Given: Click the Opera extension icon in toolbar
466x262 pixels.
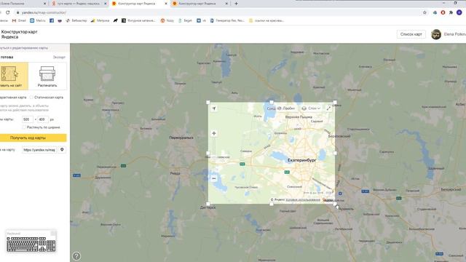Looking at the screenshot, I should click(x=443, y=12).
